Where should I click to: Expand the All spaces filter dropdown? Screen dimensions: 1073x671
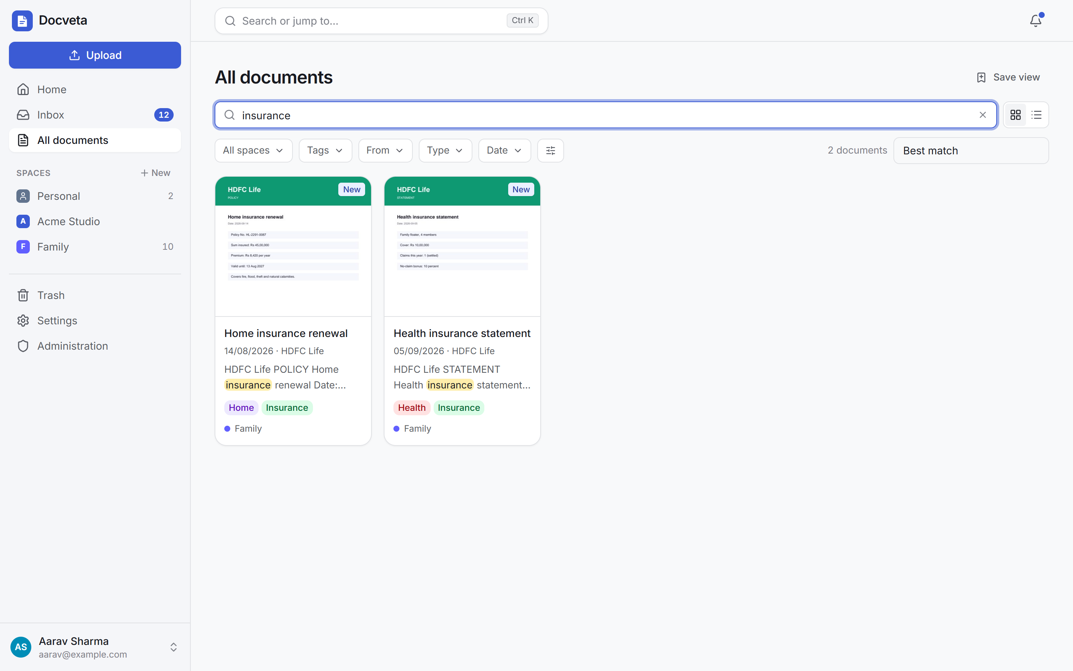click(253, 151)
